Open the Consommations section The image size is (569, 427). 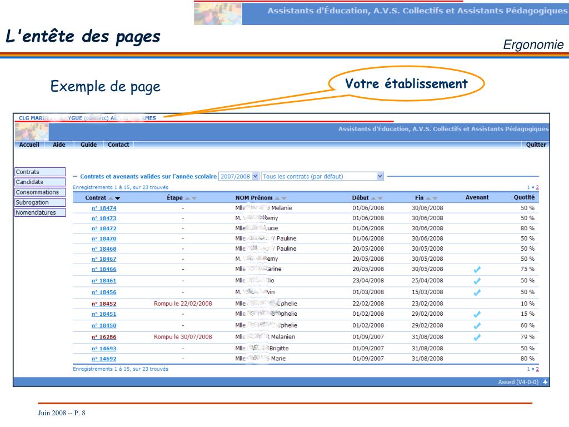pyautogui.click(x=40, y=192)
